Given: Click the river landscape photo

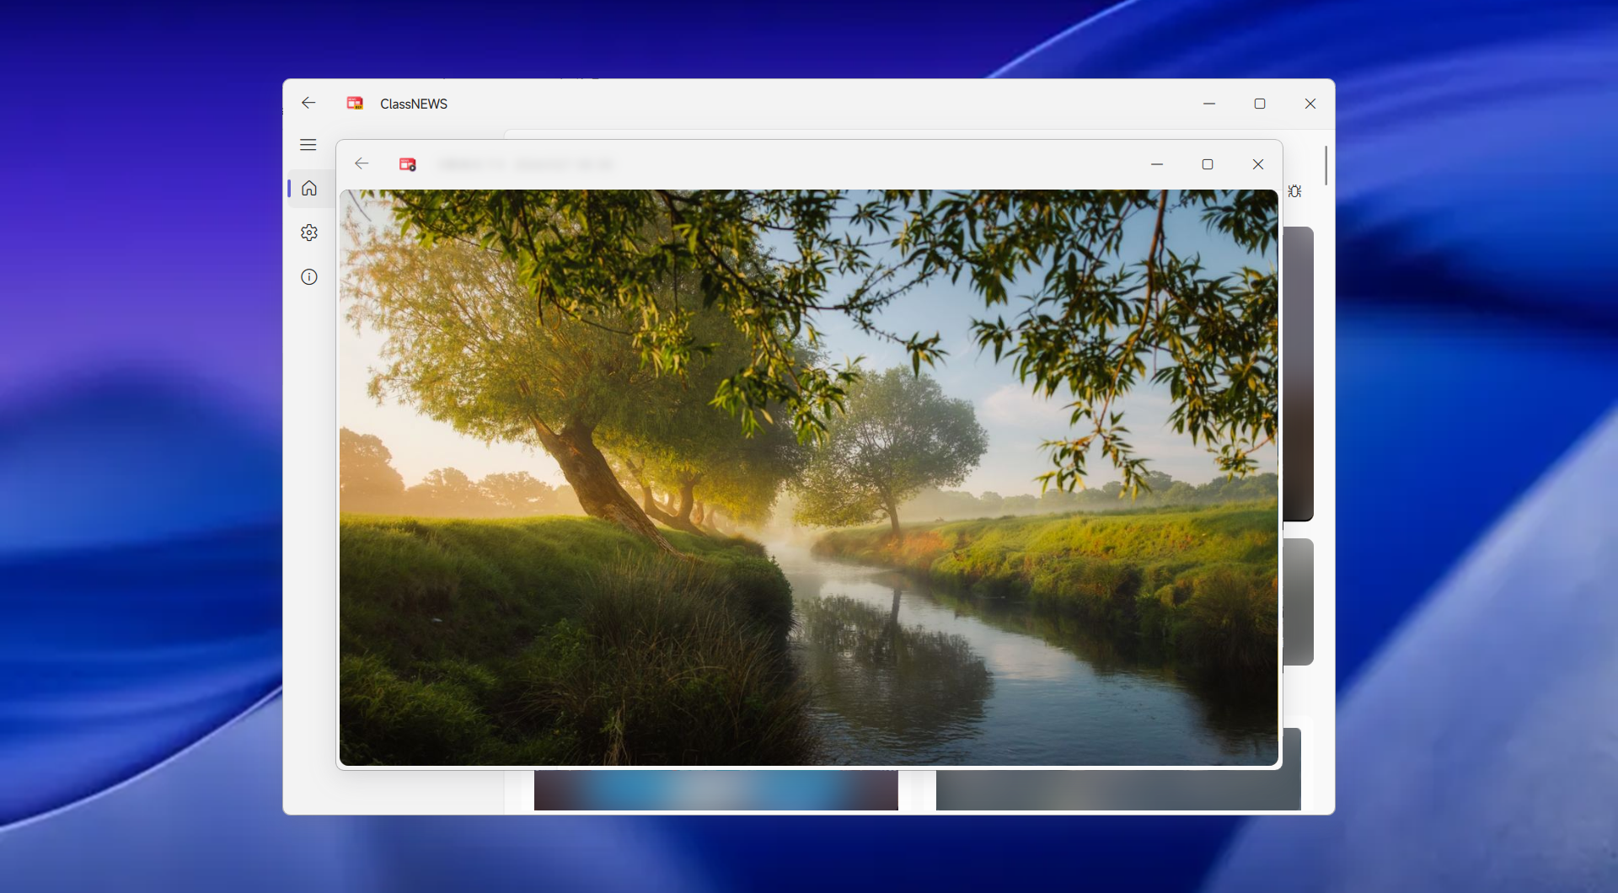Looking at the screenshot, I should click(x=808, y=477).
